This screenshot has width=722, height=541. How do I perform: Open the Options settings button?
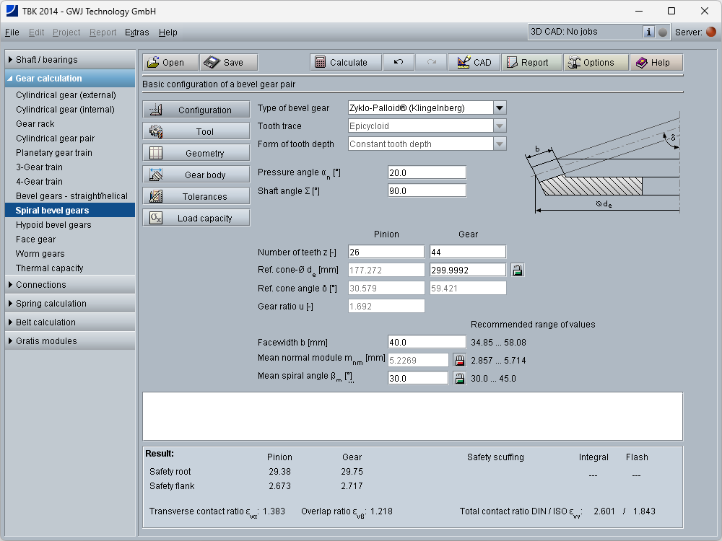[x=596, y=63]
